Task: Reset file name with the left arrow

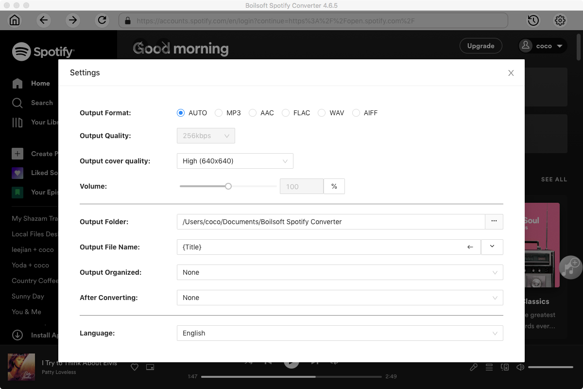Action: tap(470, 247)
